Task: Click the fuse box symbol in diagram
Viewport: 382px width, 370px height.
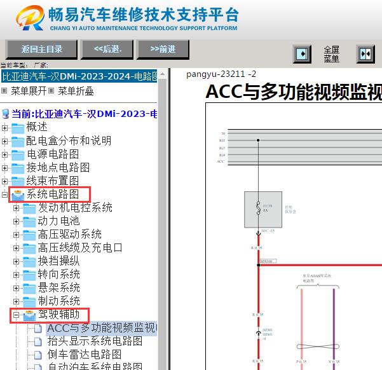Action: (263, 210)
